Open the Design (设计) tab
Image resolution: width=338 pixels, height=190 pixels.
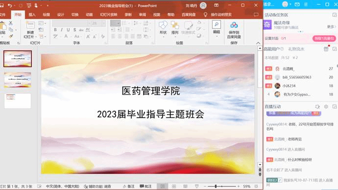tap(61, 14)
